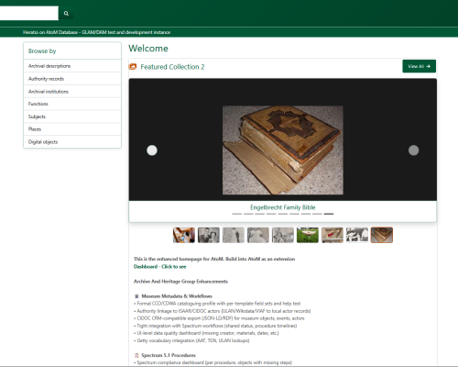Click the Browse by panel heading
Image resolution: width=458 pixels, height=367 pixels.
(x=42, y=51)
